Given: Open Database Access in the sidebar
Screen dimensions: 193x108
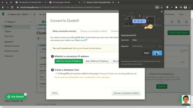Looking at the screenshot, I should tap(12, 46).
